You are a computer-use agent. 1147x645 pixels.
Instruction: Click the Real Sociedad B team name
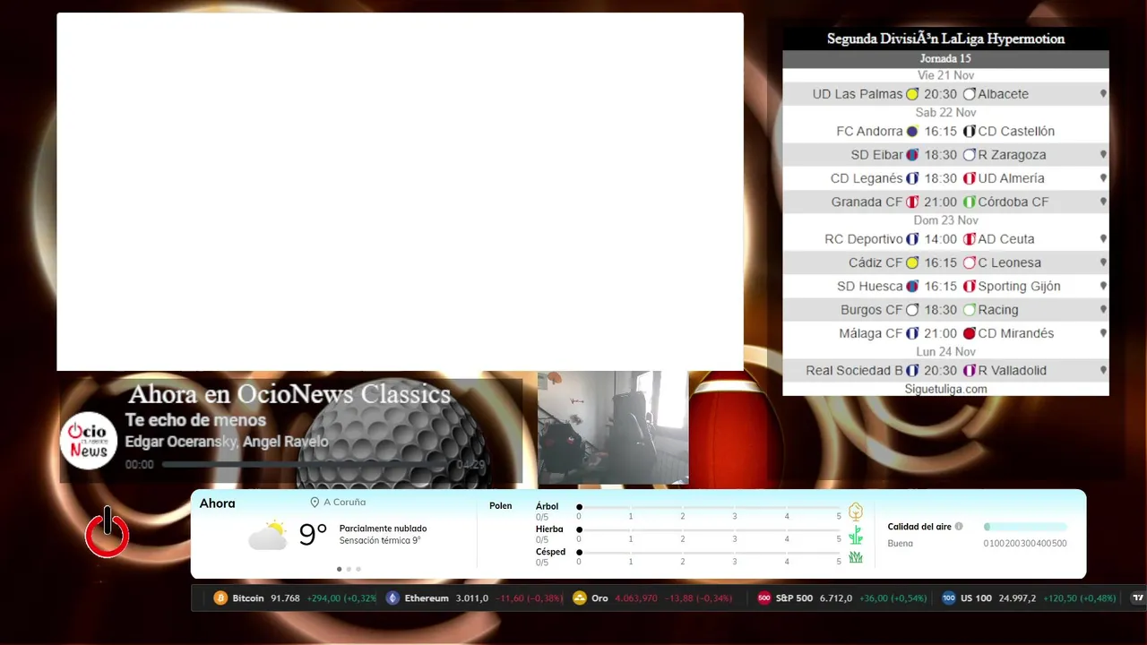coord(854,370)
